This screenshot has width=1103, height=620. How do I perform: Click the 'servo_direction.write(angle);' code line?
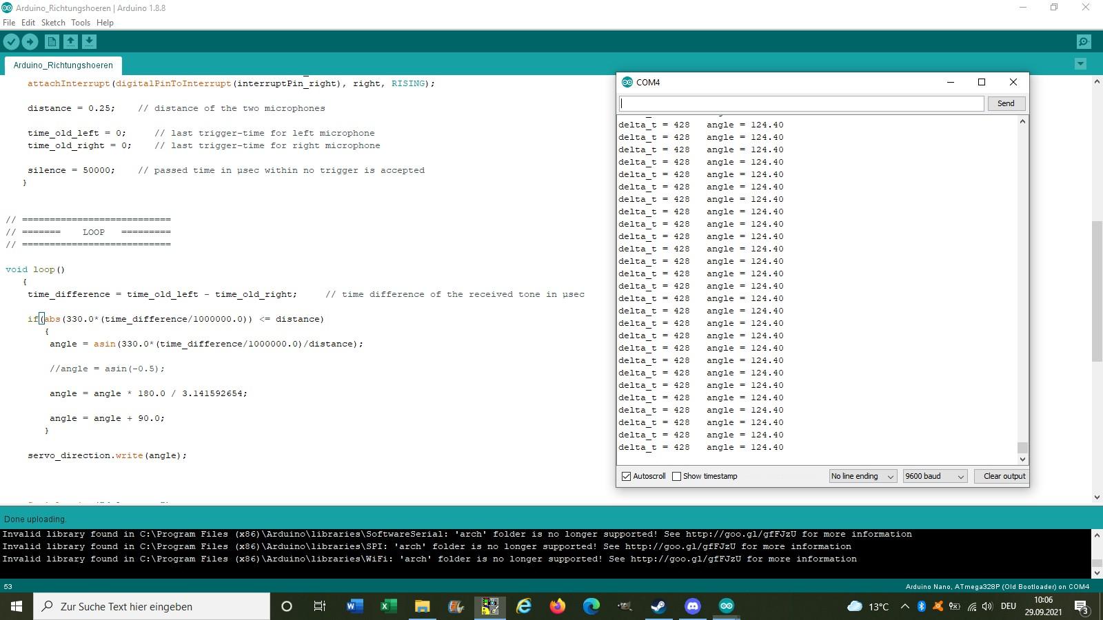click(107, 455)
